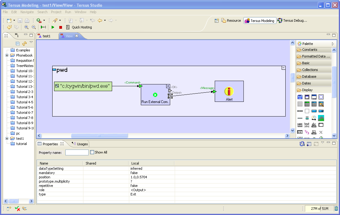Click the garbage collector trash icon
Viewport: 340px width, 215px height.
(x=336, y=209)
